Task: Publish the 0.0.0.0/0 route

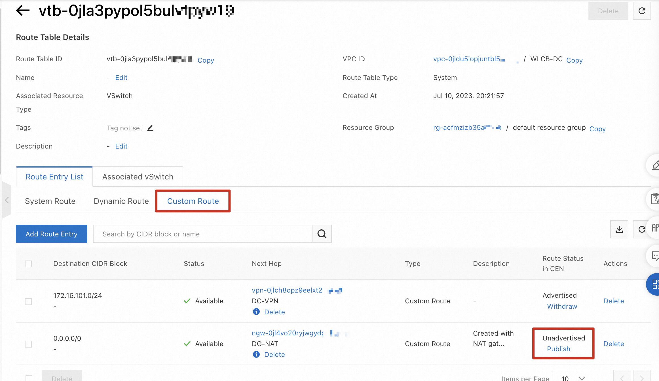Action: coord(558,349)
